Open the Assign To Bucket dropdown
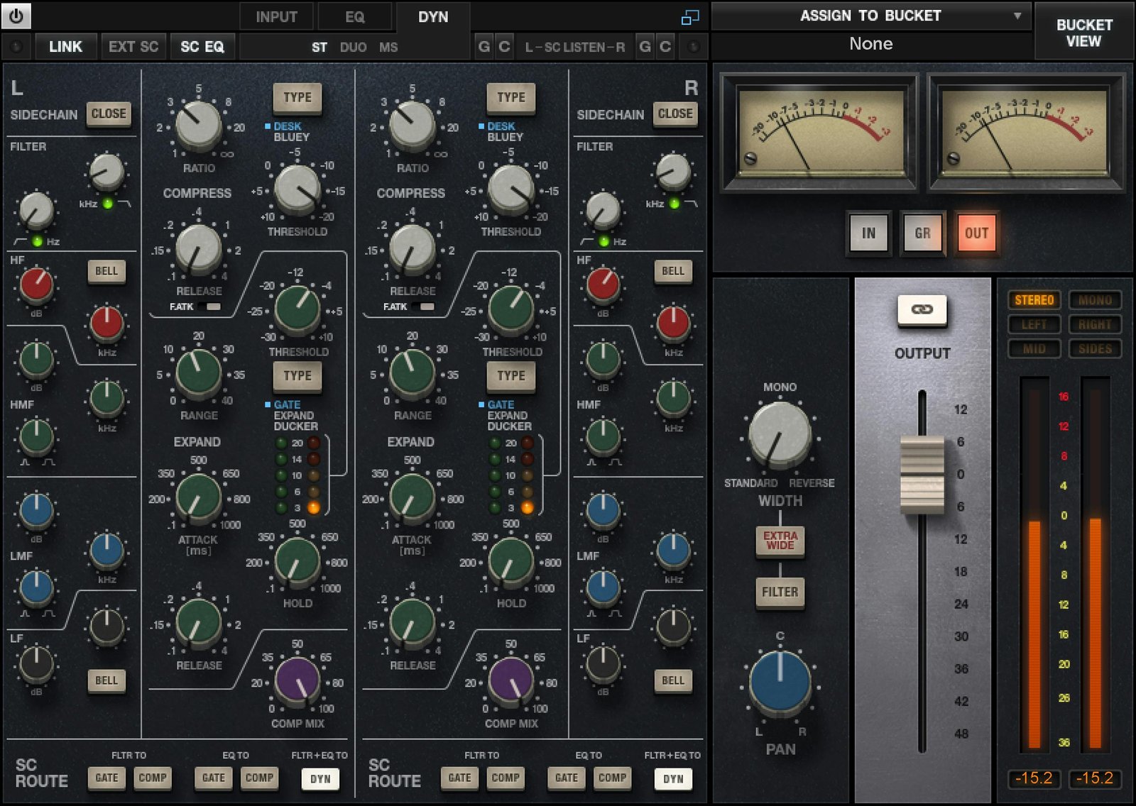This screenshot has width=1136, height=806. [870, 16]
